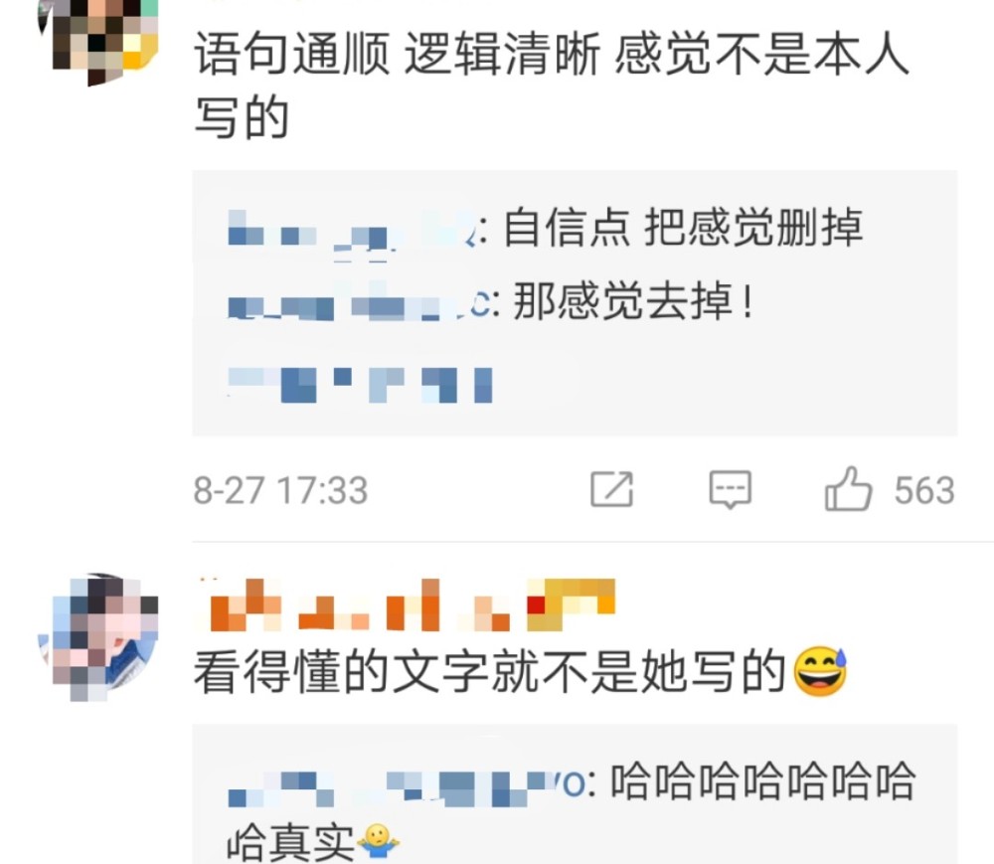Click the sweating laugh emoji after "她写的"
Image resolution: width=994 pixels, height=864 pixels.
click(x=820, y=671)
